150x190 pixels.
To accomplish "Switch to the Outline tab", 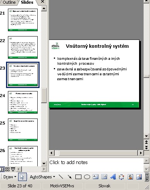I will coord(9,2).
